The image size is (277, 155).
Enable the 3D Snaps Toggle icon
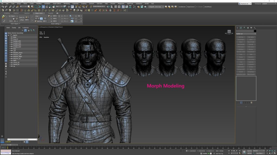click(76, 7)
